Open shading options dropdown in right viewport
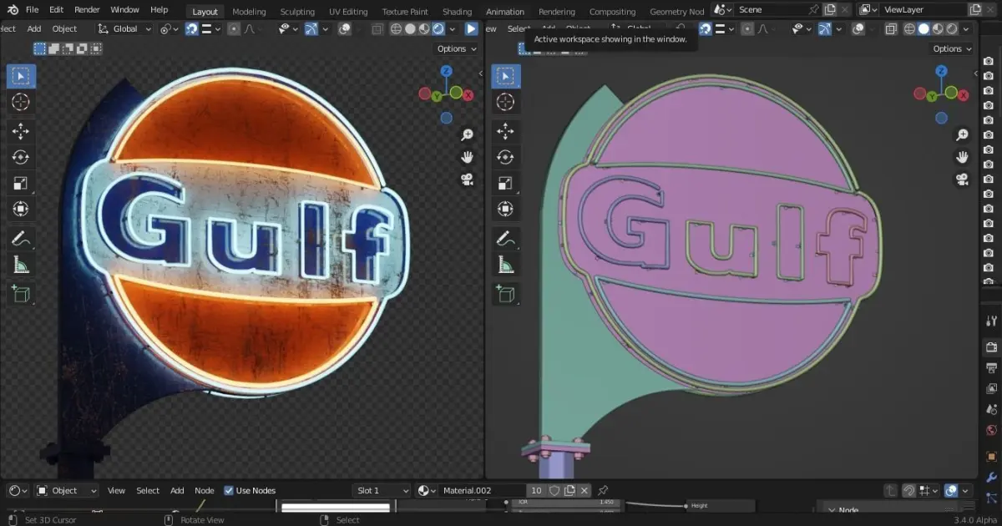This screenshot has height=526, width=1002. pyautogui.click(x=967, y=28)
